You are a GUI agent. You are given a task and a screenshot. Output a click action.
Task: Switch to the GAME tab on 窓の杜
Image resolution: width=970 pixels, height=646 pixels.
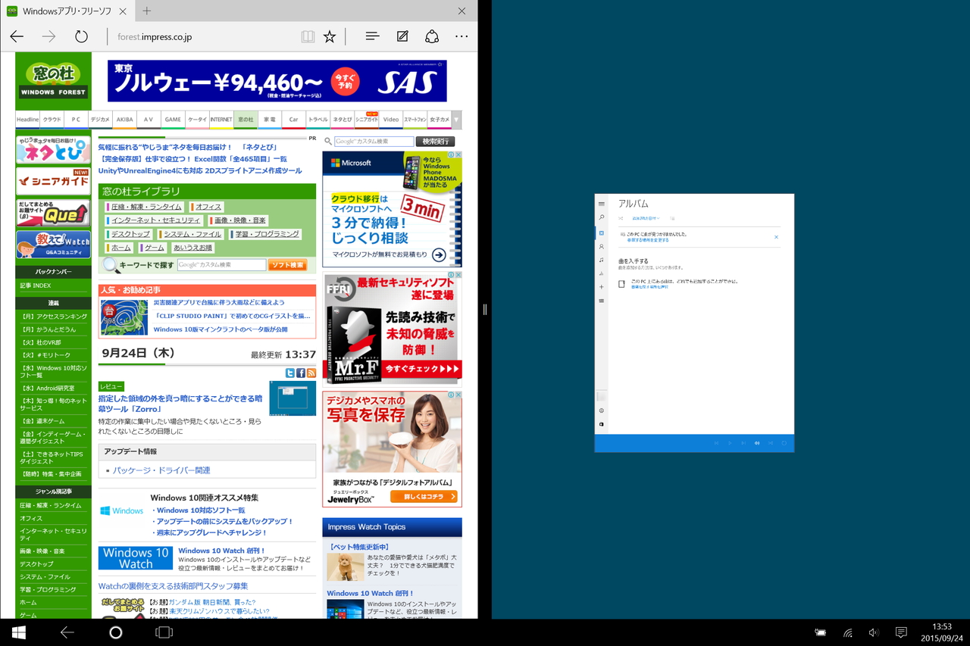(172, 119)
